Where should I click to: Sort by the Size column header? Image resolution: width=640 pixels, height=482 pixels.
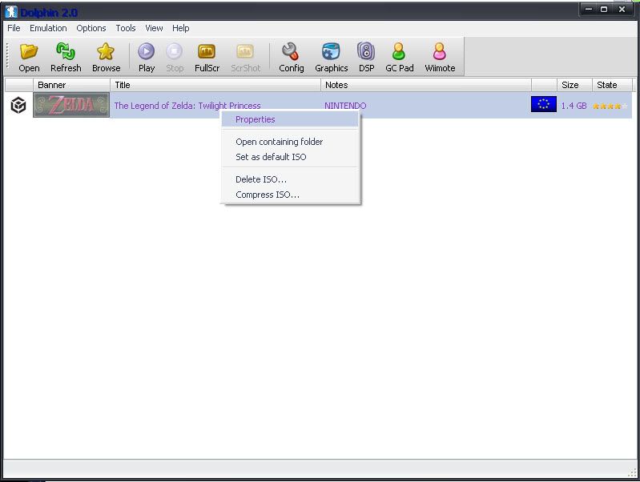point(574,85)
